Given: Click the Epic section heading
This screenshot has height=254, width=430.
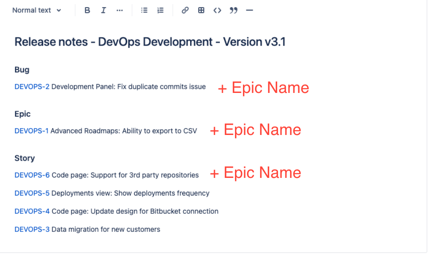Looking at the screenshot, I should click(23, 114).
